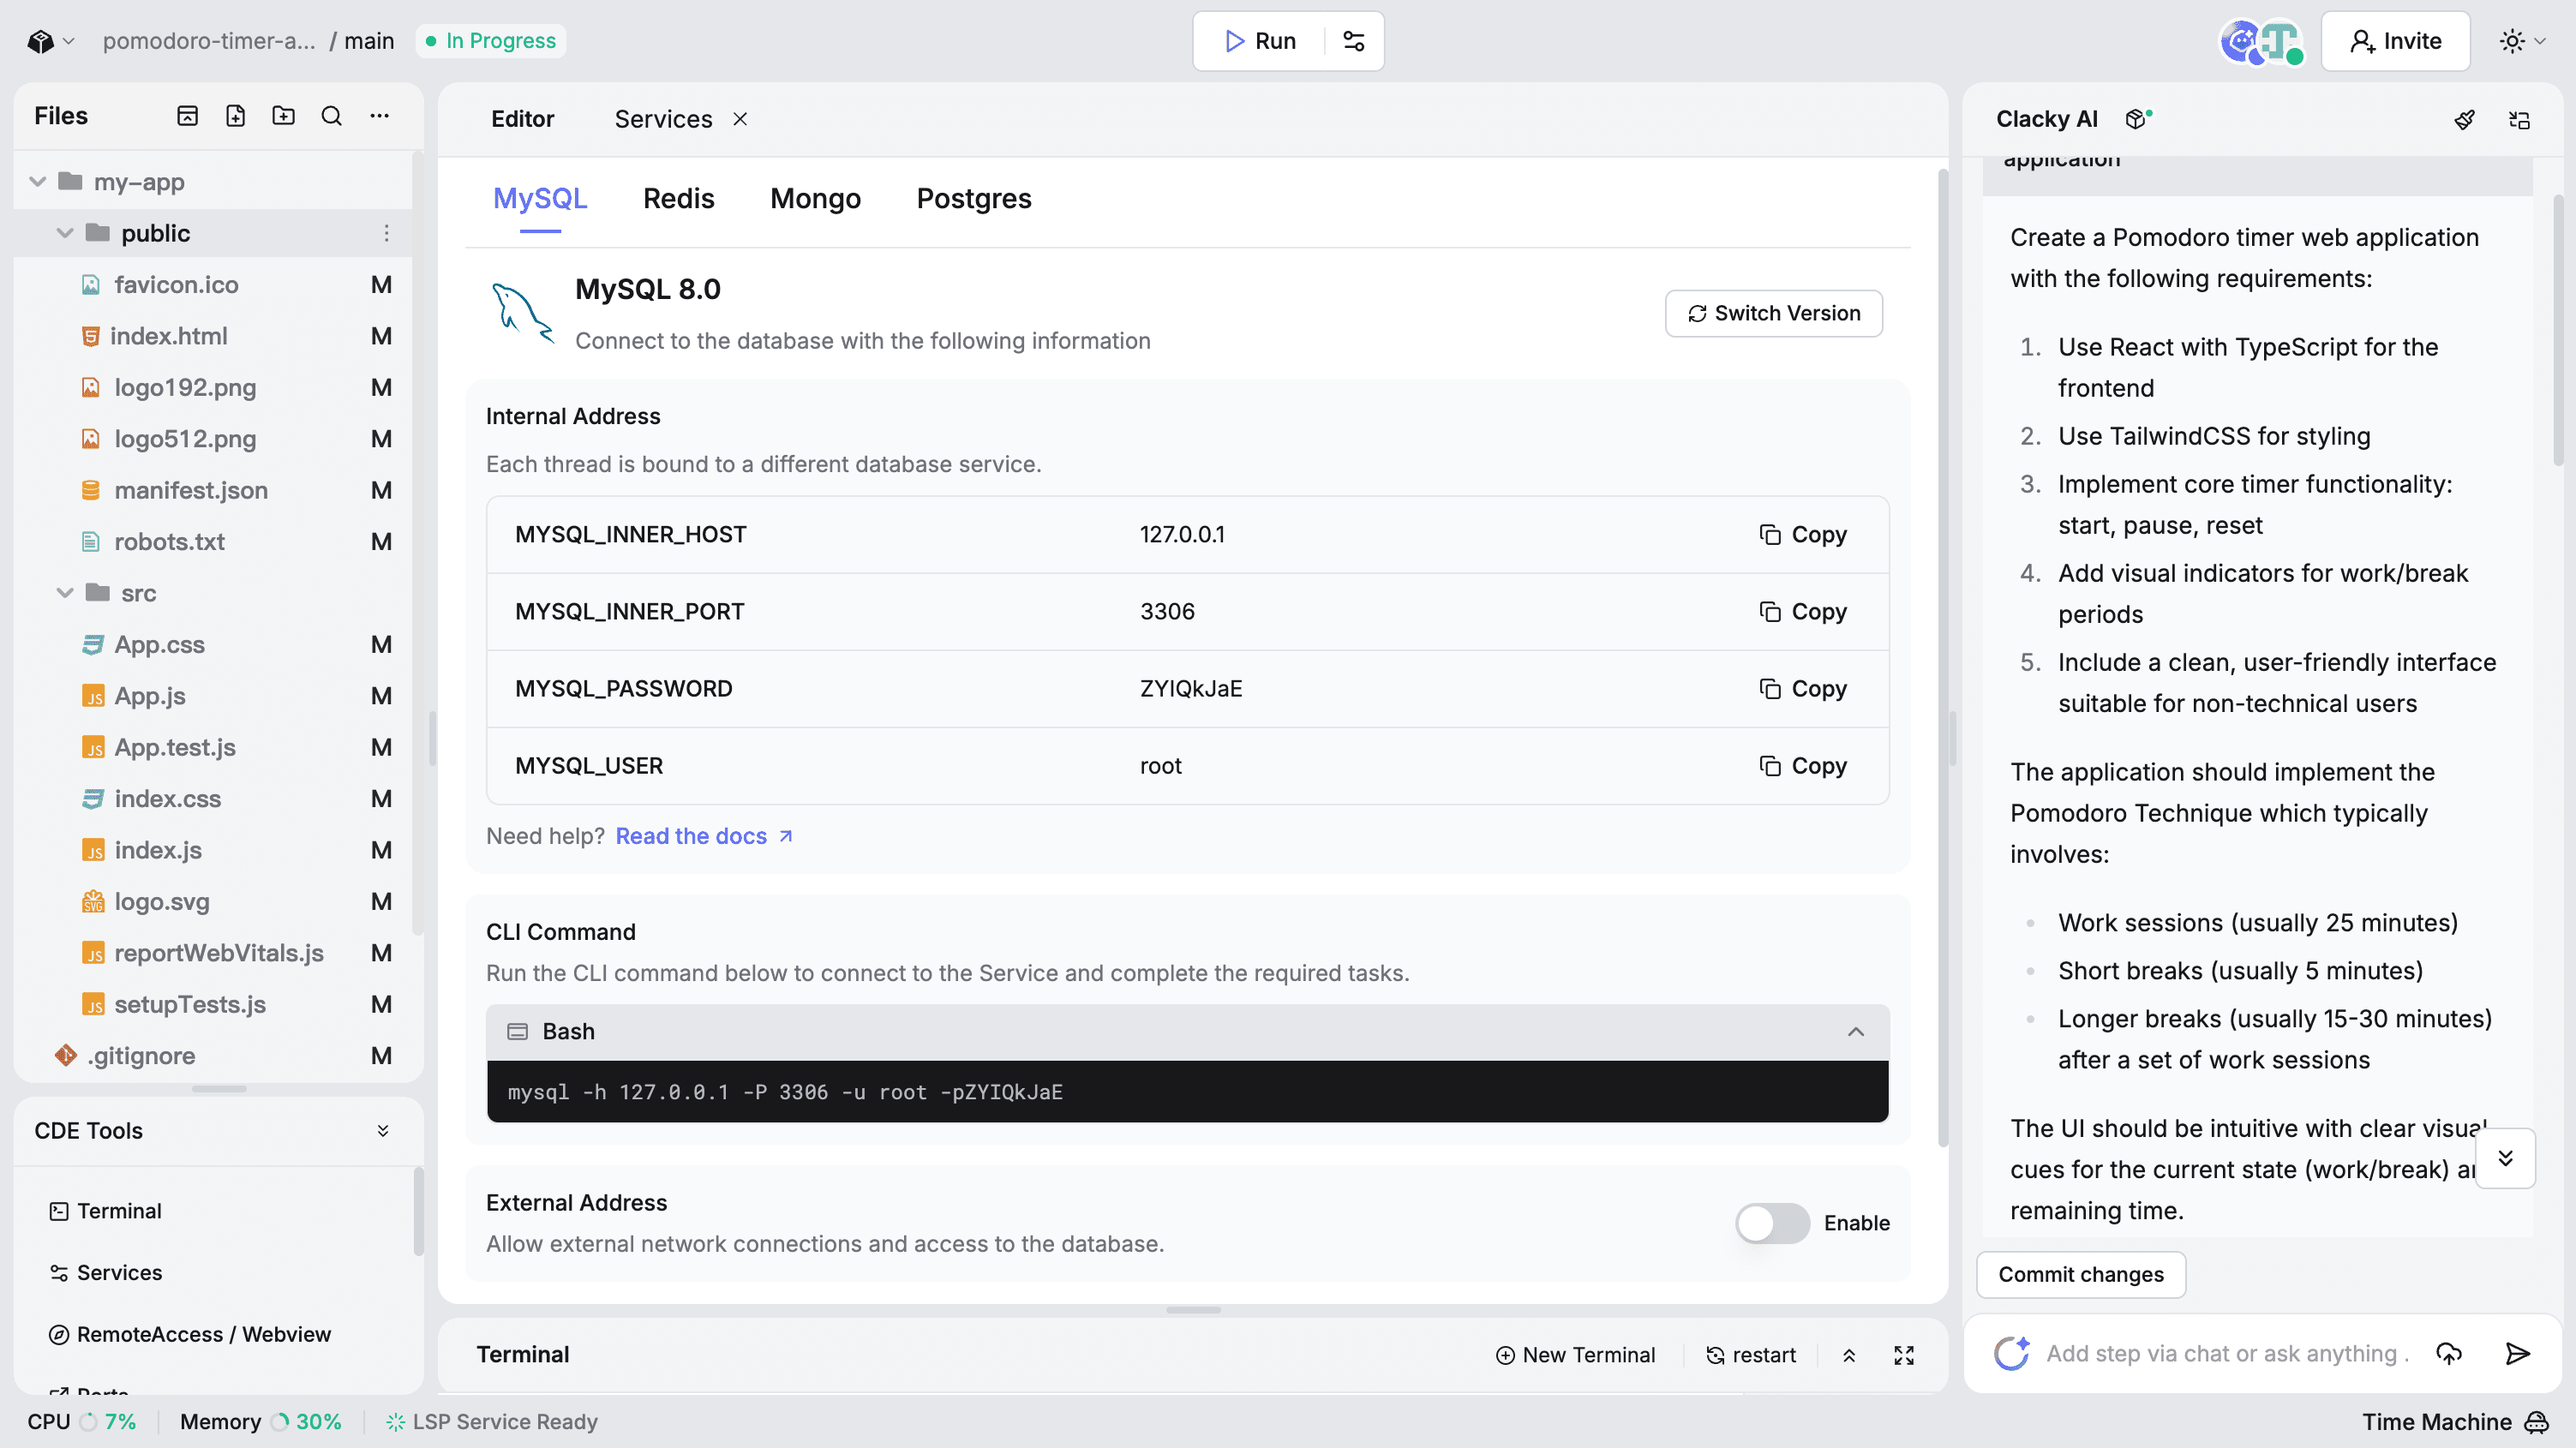This screenshot has height=1448, width=2576.
Task: Open run configuration settings icon
Action: point(1354,41)
